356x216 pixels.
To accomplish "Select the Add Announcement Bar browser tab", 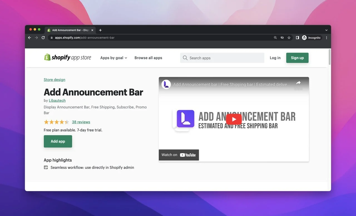I will (70, 30).
